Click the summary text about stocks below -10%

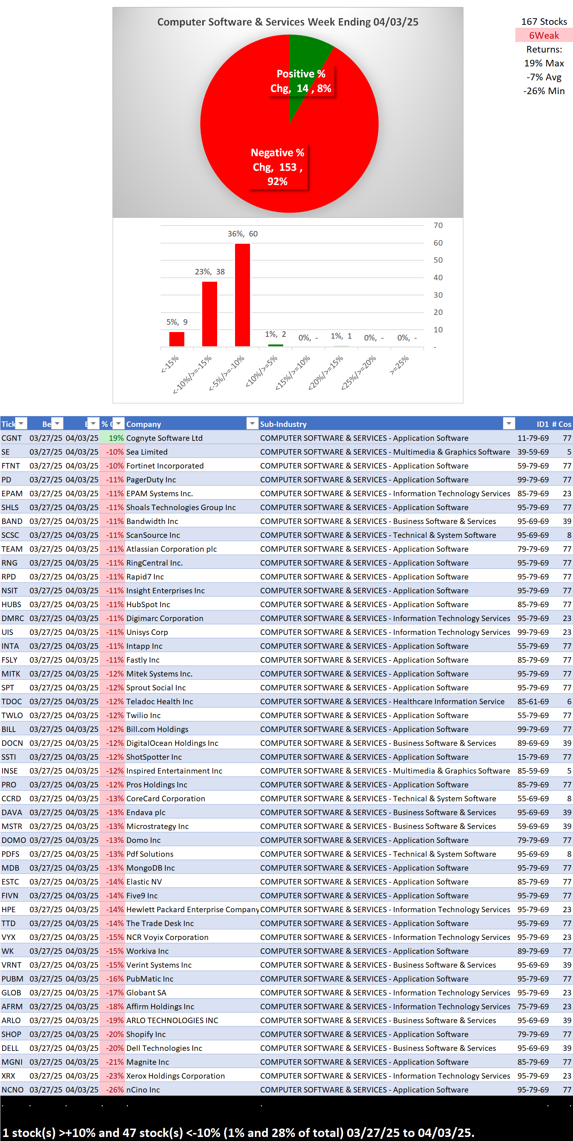pyautogui.click(x=238, y=1132)
